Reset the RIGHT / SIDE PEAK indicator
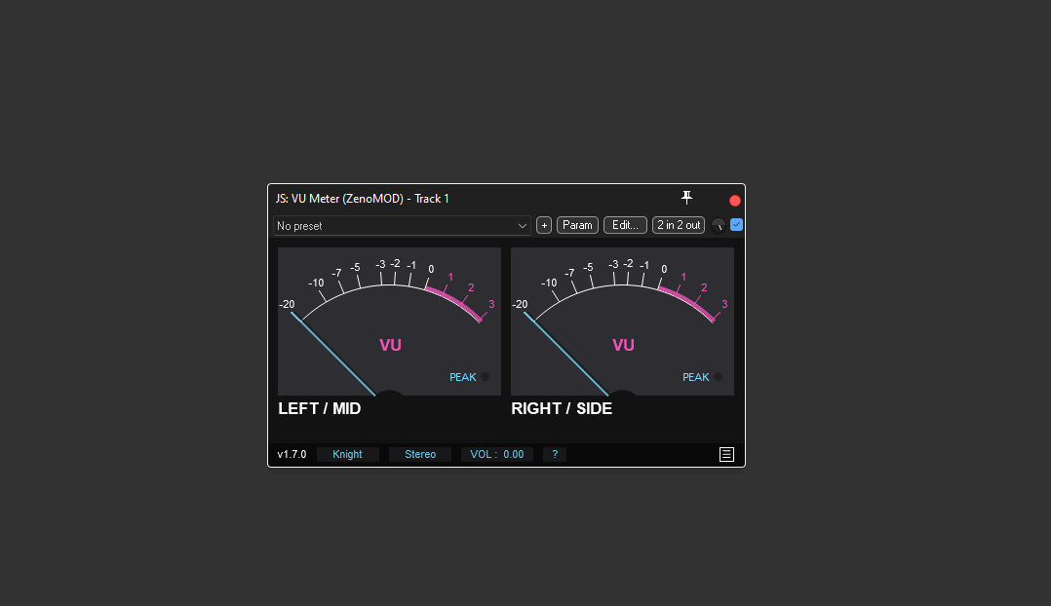Viewport: 1051px width, 606px height. 718,377
